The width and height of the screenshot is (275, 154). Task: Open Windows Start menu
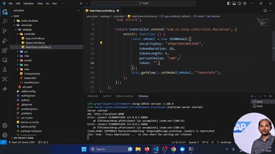point(84,149)
